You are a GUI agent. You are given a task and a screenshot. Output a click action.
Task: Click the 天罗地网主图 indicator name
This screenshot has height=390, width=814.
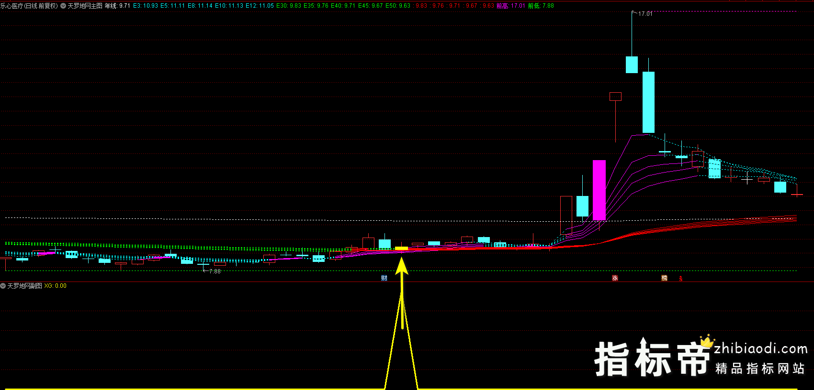coord(85,6)
